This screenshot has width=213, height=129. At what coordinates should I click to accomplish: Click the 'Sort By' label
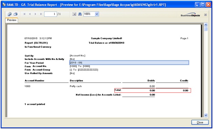point(29,56)
